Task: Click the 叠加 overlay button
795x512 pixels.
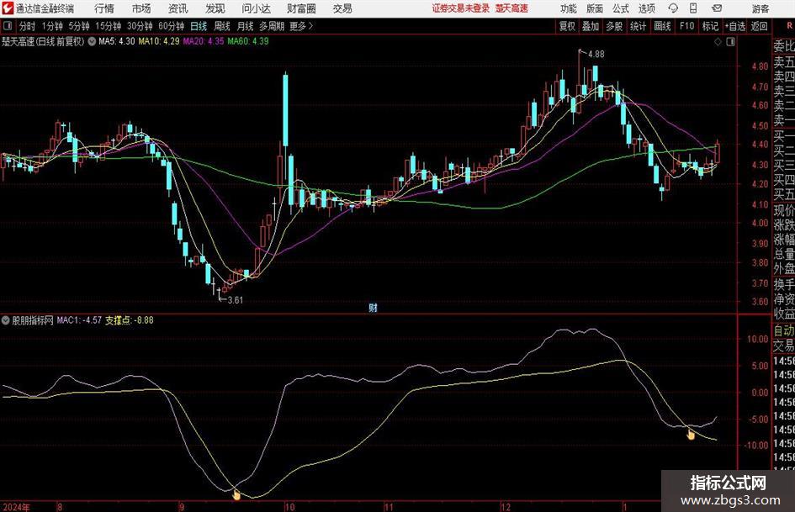Action: [591, 26]
